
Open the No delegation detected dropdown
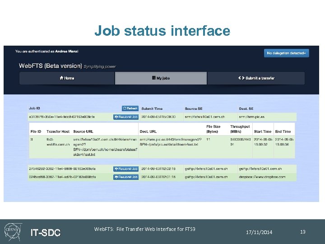tap(287, 53)
